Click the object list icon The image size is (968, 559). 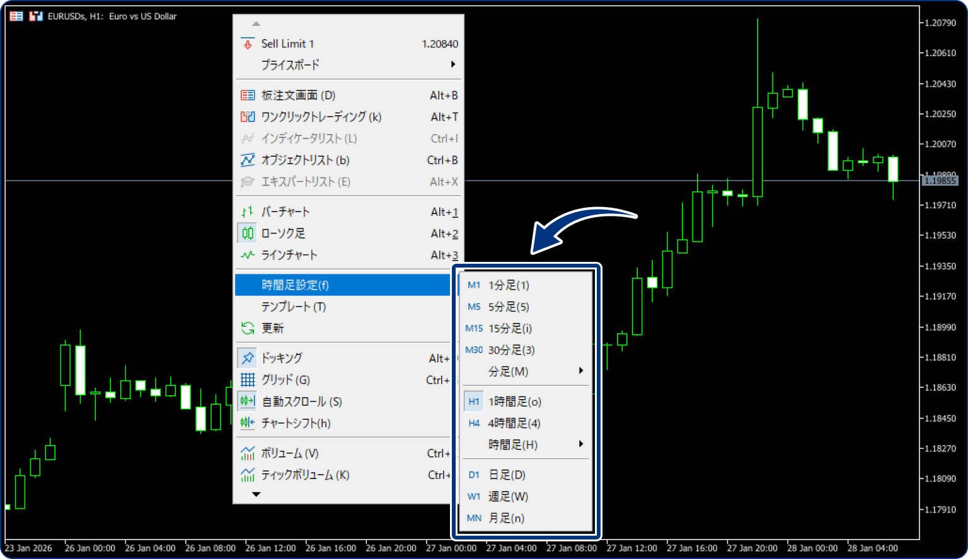pos(248,161)
